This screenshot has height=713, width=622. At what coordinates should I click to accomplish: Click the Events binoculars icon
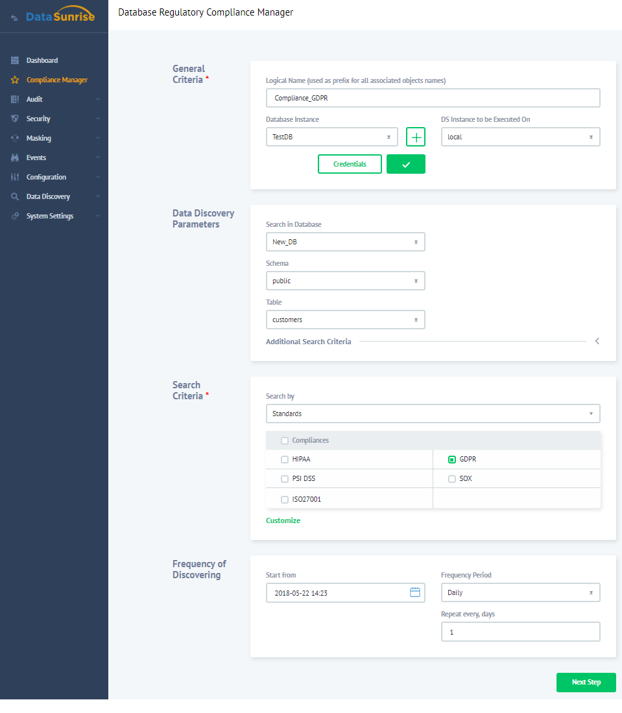point(15,158)
